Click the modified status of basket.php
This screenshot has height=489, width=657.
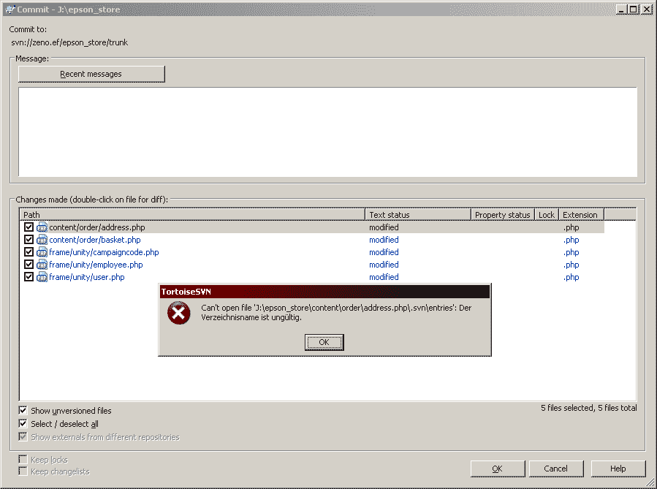pos(384,240)
